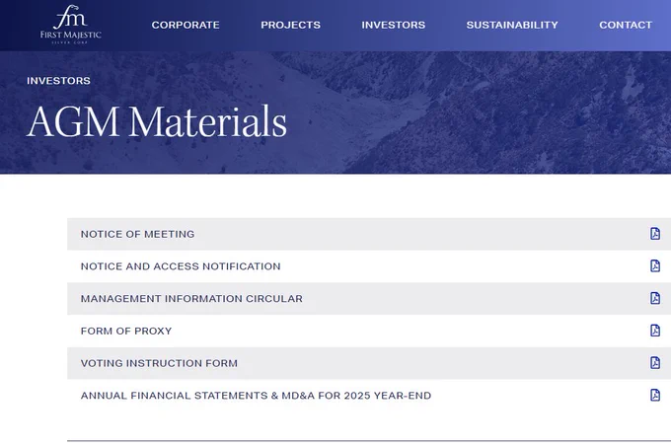Open the Projects menu
671x446 pixels.
290,25
